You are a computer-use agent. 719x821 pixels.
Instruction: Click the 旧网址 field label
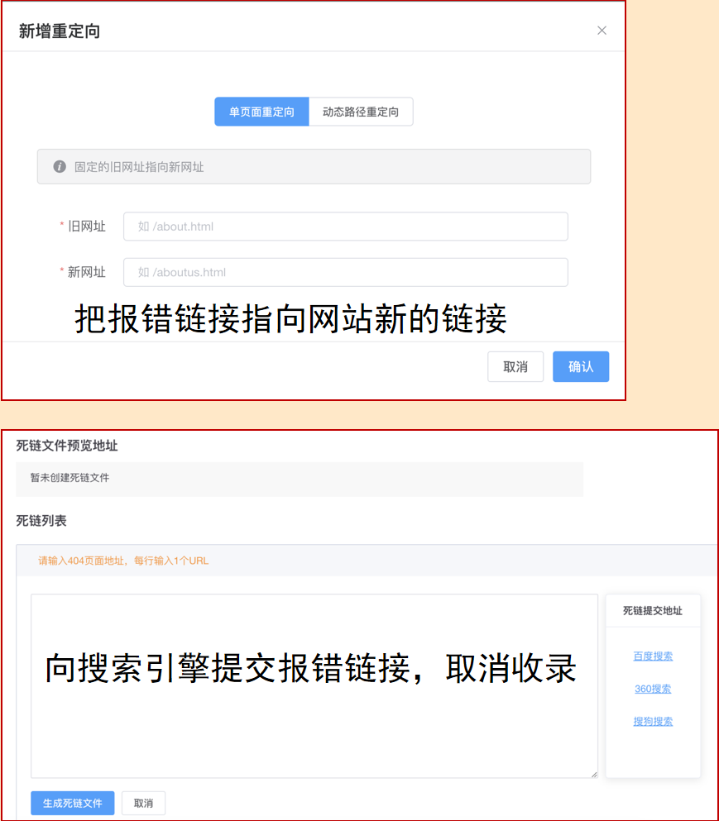(87, 227)
